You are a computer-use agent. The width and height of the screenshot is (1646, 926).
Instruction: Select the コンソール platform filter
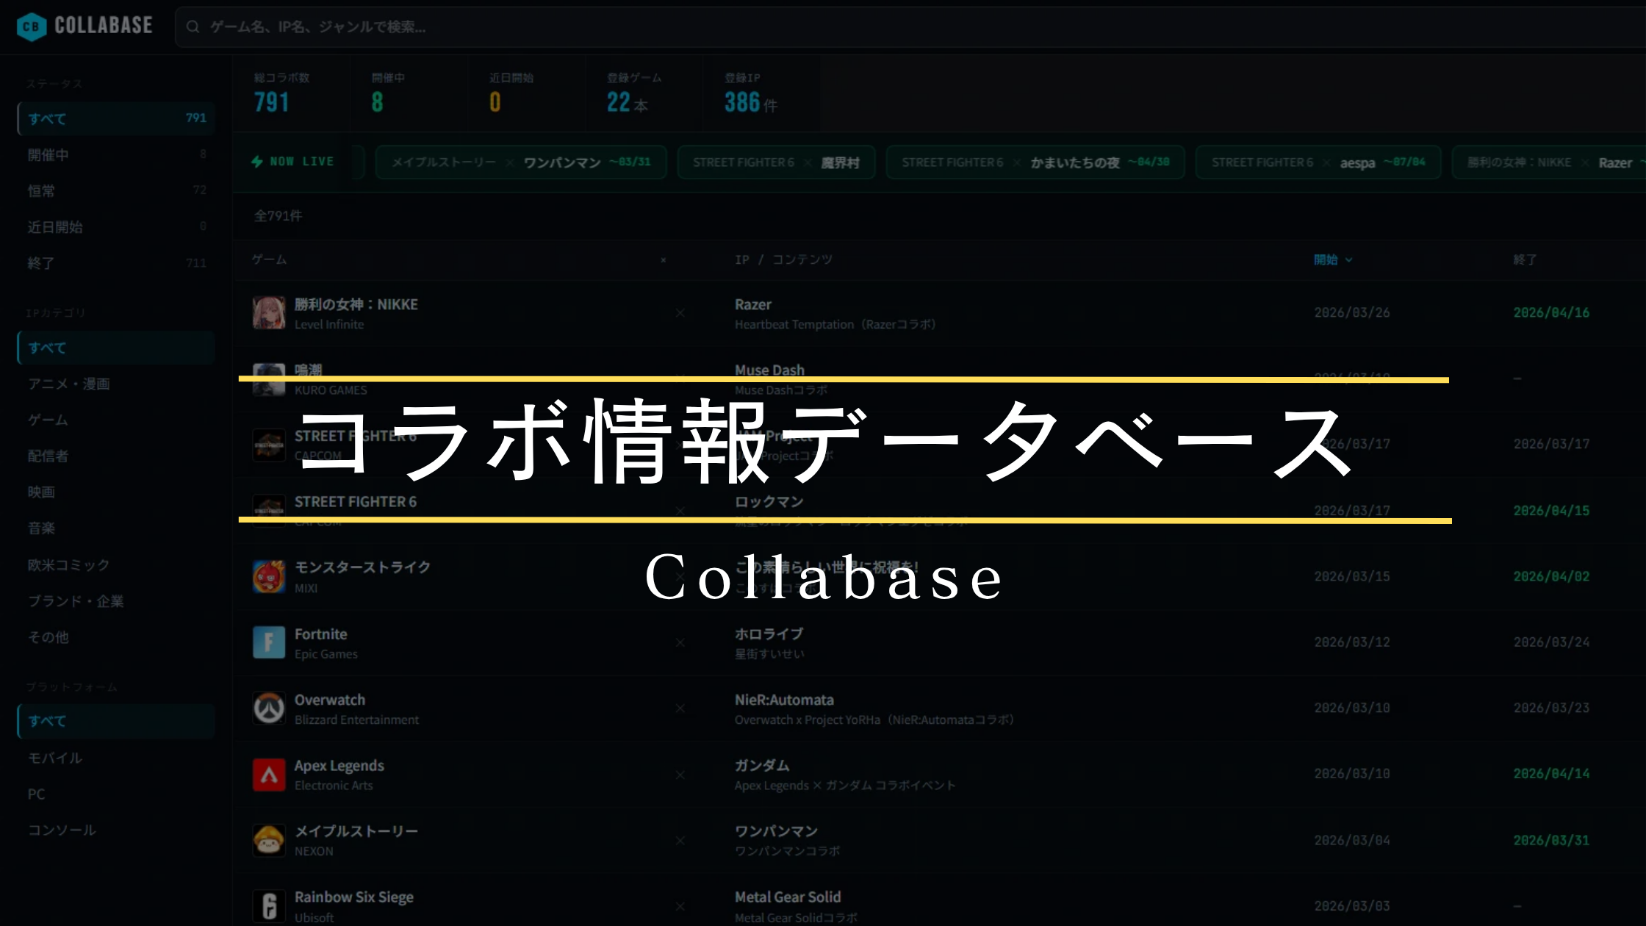[x=62, y=830]
